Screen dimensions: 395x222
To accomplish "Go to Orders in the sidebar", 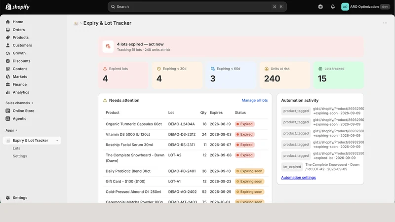I will click(x=19, y=30).
